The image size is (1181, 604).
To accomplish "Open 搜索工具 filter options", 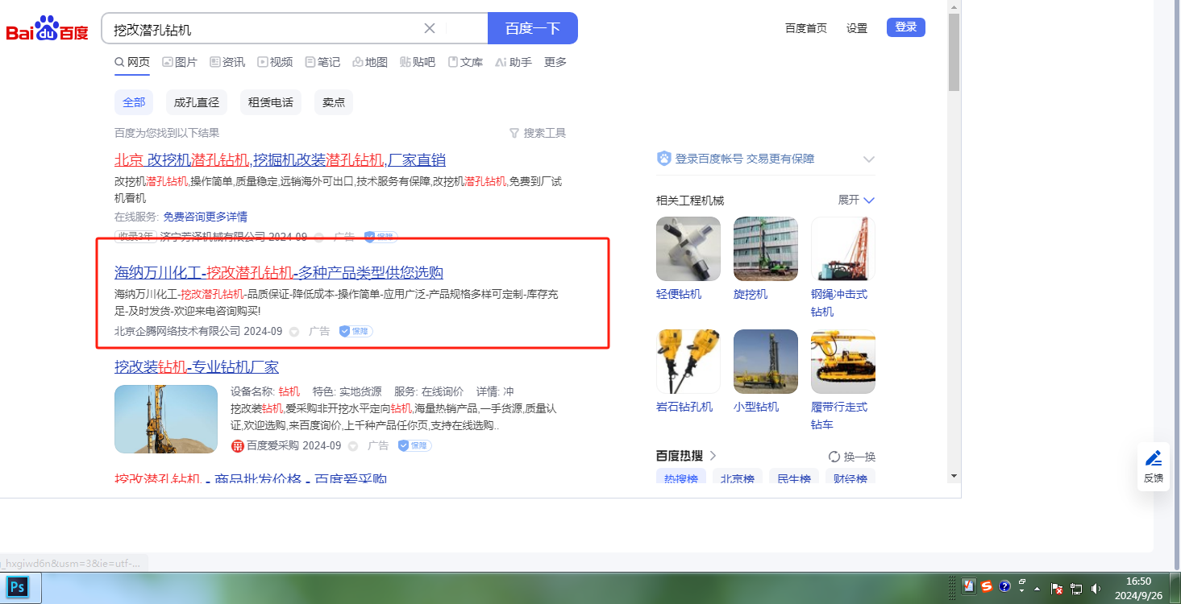I will point(538,133).
